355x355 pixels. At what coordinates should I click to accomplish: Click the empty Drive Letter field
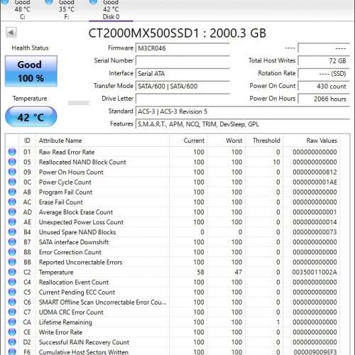(x=182, y=99)
